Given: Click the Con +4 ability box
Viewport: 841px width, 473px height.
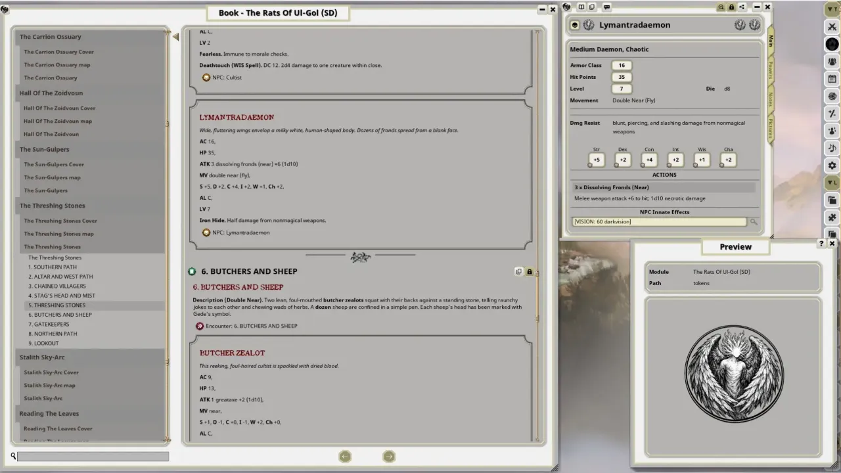Looking at the screenshot, I should [x=649, y=160].
